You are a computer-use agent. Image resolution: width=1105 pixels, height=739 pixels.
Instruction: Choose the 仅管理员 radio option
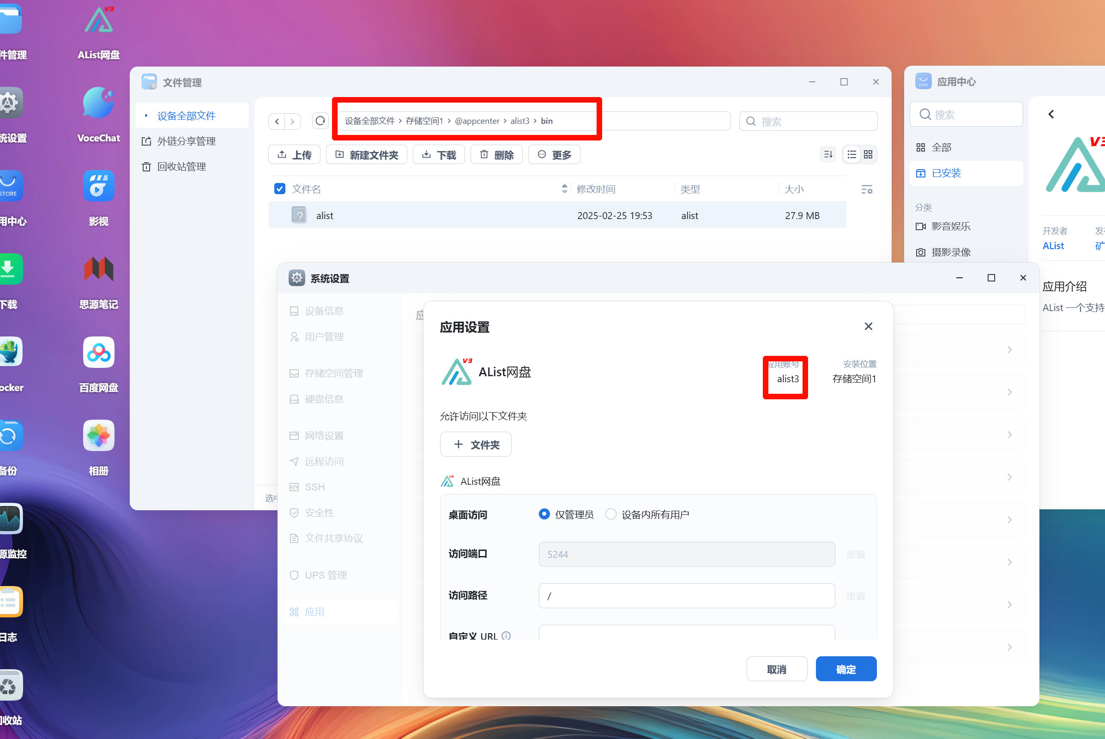pos(544,514)
